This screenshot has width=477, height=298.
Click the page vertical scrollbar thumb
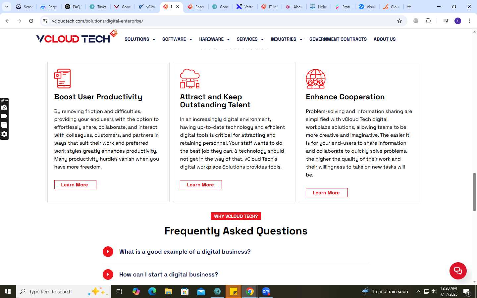[x=474, y=192]
